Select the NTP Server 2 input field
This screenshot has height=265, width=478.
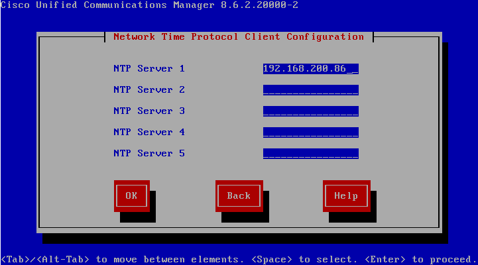click(310, 90)
